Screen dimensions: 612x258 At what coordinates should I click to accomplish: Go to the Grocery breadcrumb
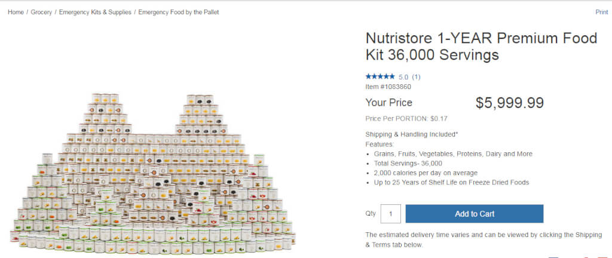click(x=41, y=12)
